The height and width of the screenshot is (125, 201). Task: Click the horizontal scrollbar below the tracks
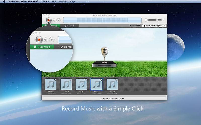[x=104, y=96]
